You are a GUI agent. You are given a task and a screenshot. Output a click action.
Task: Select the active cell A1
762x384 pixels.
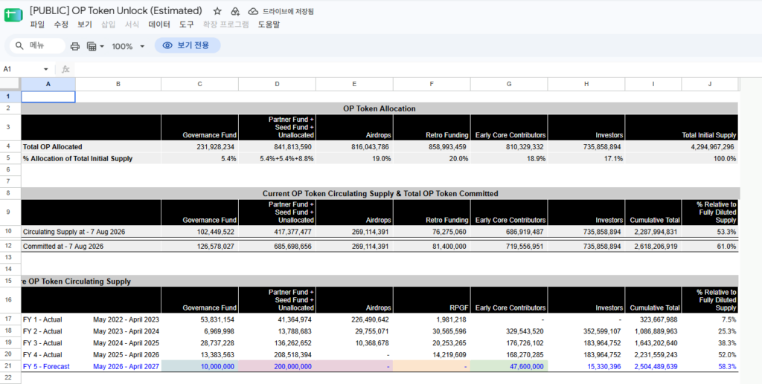click(x=48, y=97)
